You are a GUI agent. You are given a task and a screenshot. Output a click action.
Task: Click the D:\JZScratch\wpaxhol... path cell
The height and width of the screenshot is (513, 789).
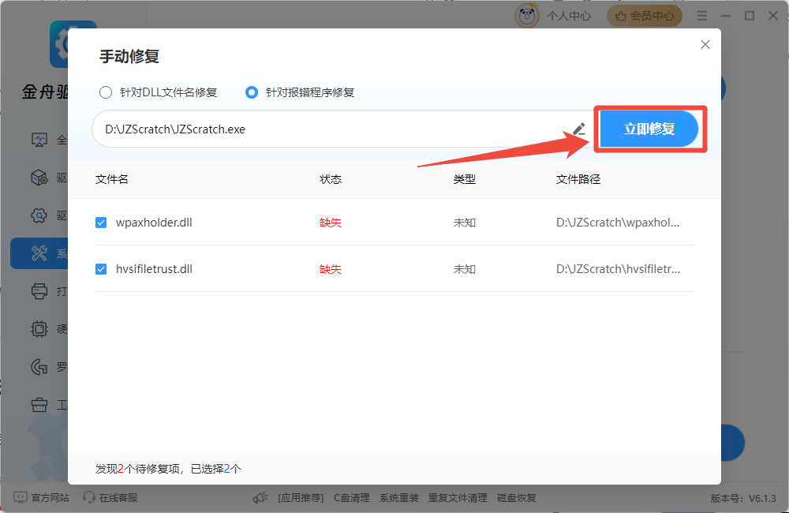(x=618, y=223)
